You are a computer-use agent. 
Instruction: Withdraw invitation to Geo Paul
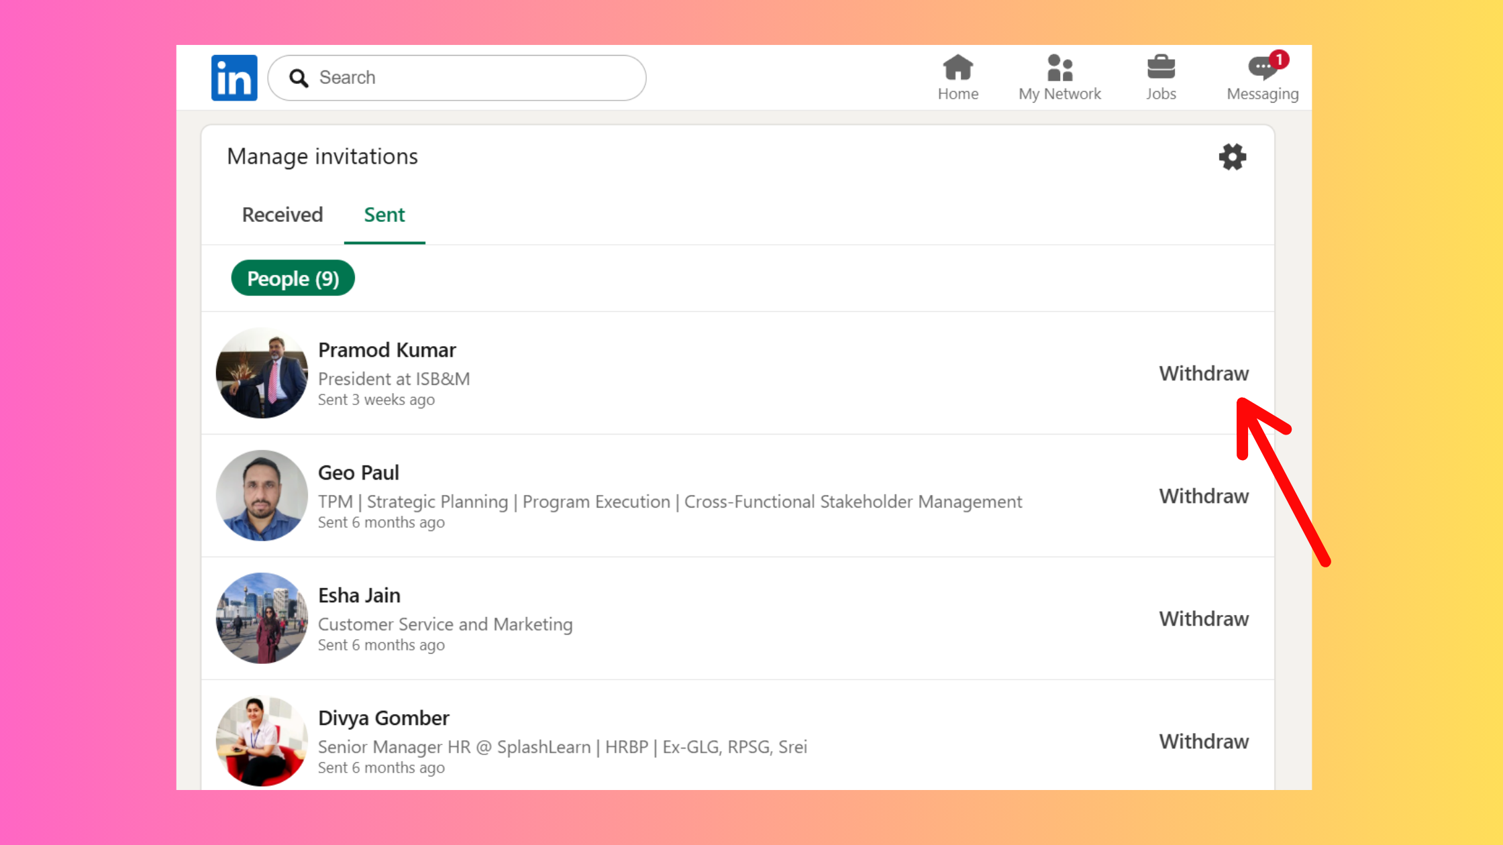click(1204, 496)
